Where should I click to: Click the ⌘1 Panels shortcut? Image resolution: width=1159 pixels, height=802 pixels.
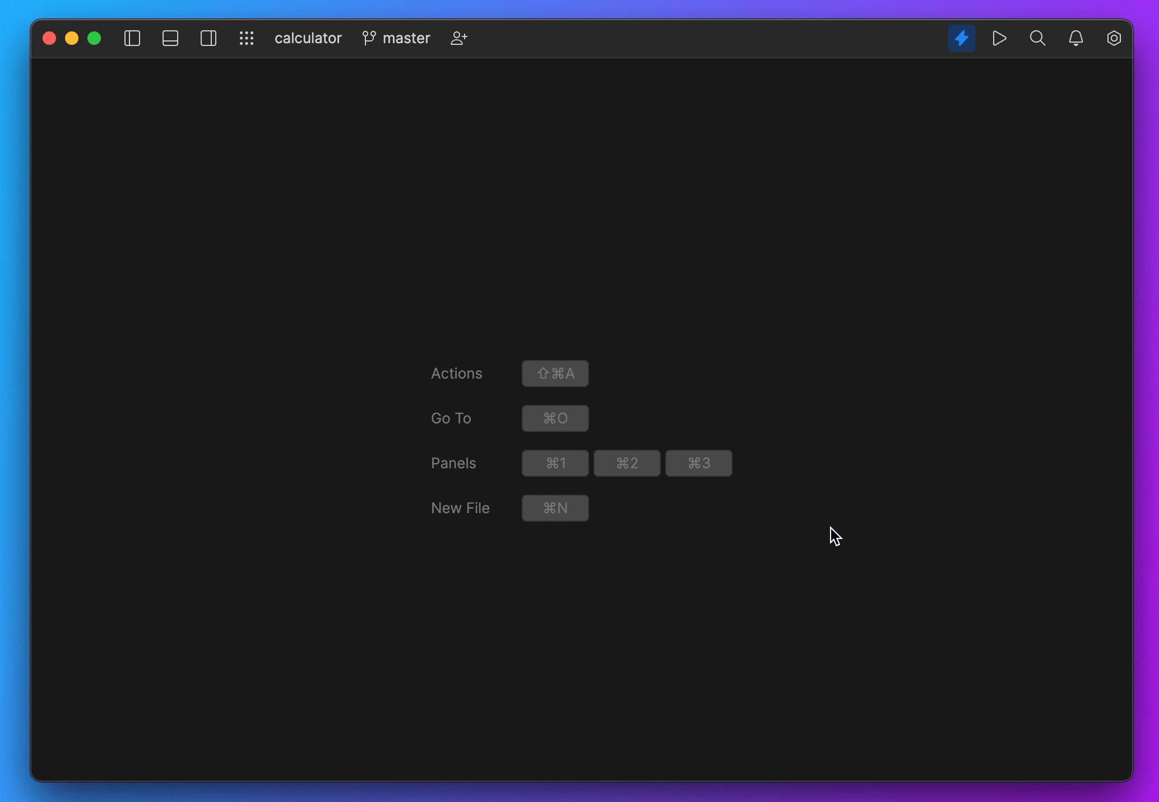[x=555, y=463]
